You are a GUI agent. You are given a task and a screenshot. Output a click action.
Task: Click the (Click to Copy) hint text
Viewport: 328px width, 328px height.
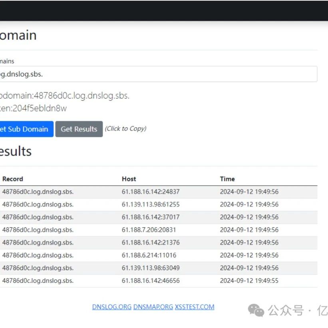[x=125, y=129]
